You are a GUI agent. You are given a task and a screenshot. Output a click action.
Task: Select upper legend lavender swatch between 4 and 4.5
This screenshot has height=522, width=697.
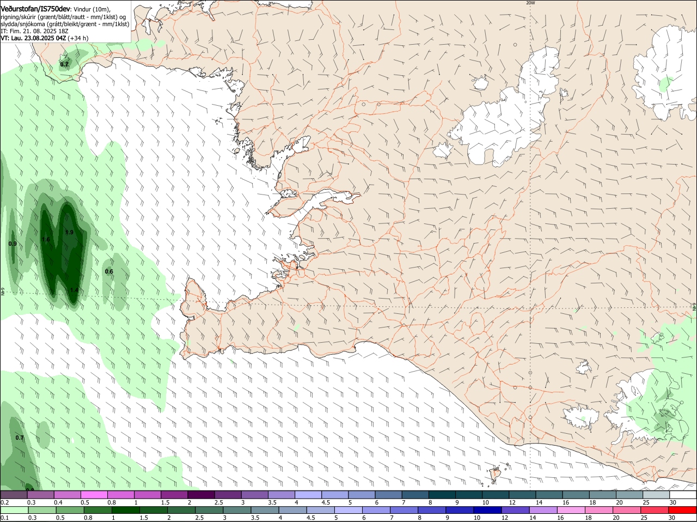tap(308, 495)
